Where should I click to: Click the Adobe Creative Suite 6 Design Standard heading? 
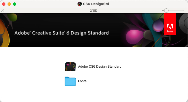tap(62, 33)
